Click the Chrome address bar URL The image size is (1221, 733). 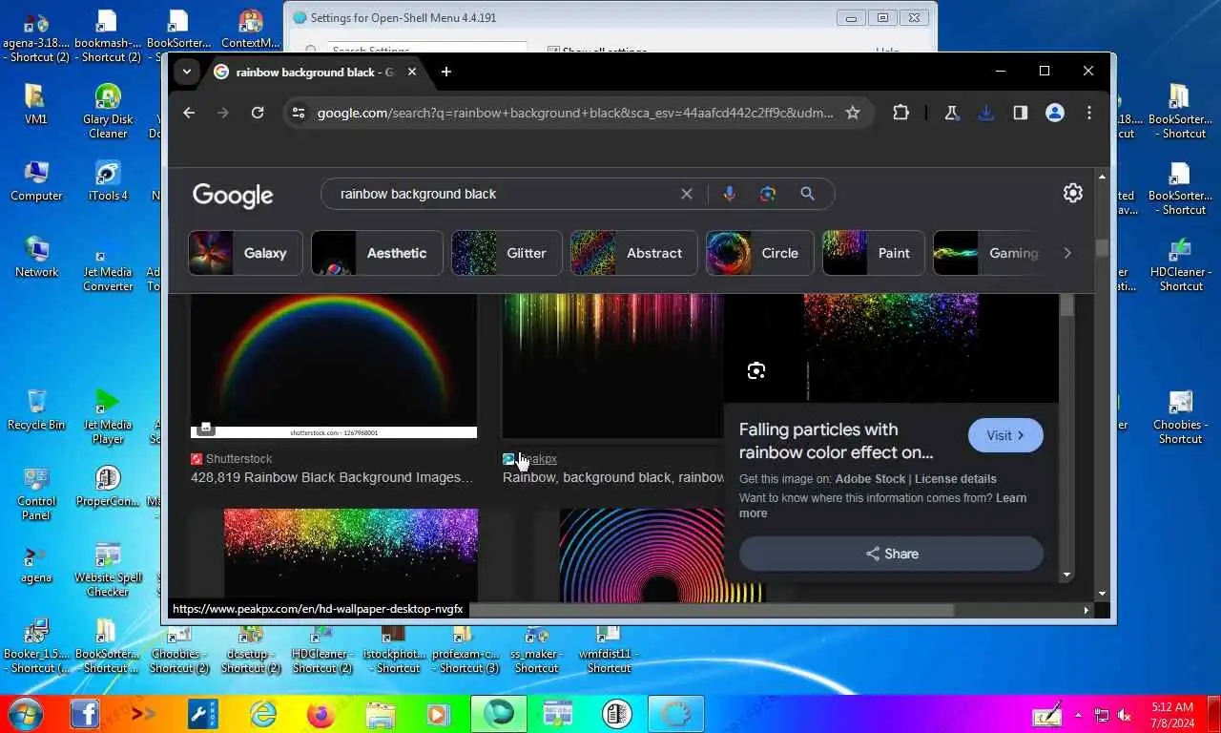575,113
